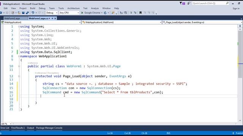Click the 1 reference CodeLens link above WebForm1
Screen dimensions: 243x136
[33, 63]
